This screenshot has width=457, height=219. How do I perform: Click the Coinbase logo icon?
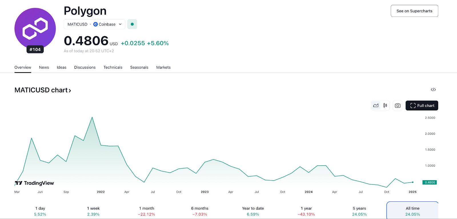click(x=95, y=24)
